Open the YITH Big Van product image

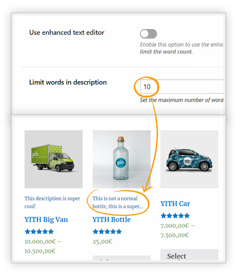pyautogui.click(x=54, y=159)
